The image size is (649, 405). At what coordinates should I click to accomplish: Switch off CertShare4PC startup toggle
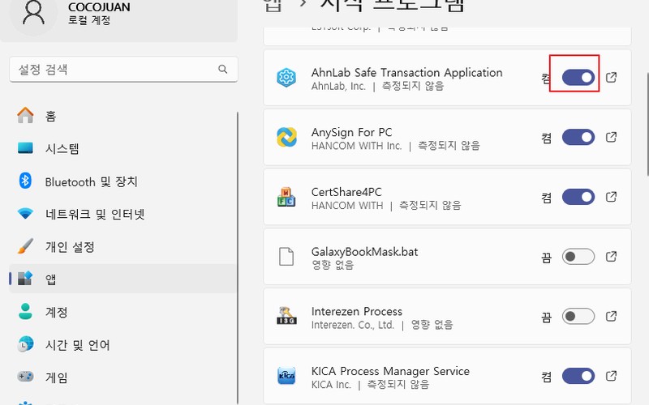(x=578, y=197)
